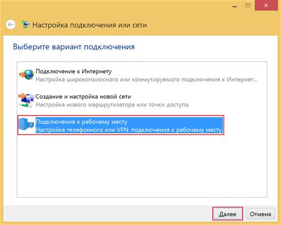This screenshot has width=281, height=225.
Task: Click the network wizard icon beside the title
Action: 25,24
